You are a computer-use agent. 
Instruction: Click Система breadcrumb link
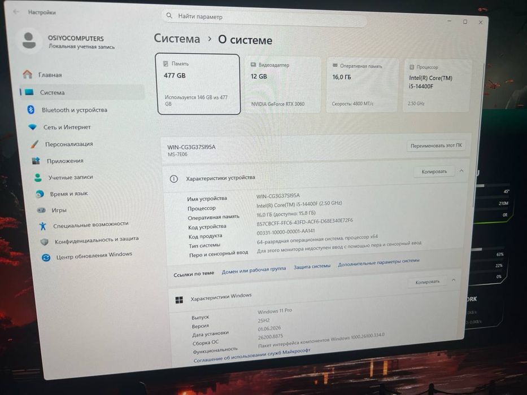[x=177, y=38]
